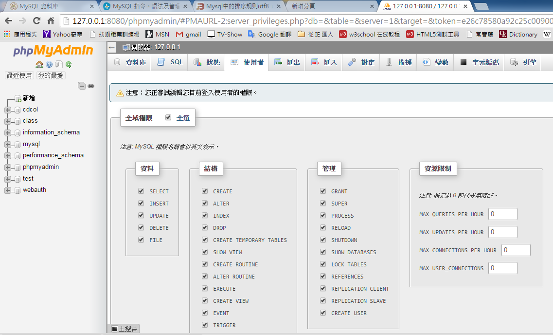Expand the information_schema tree node
The image size is (553, 335).
tap(7, 133)
